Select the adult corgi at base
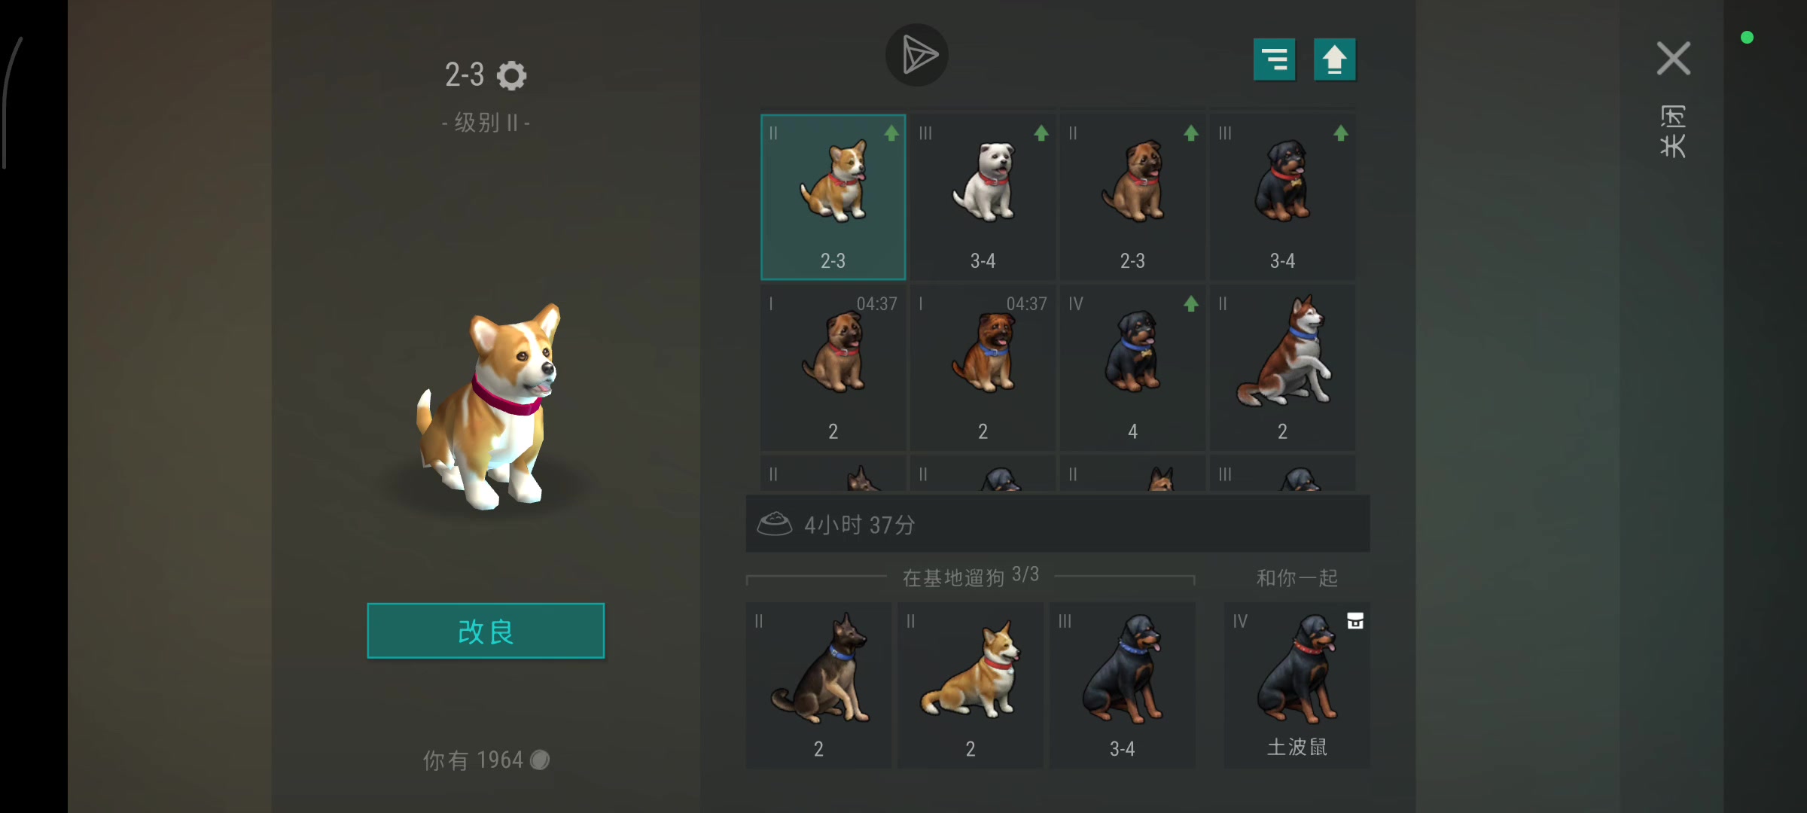The width and height of the screenshot is (1807, 813). (971, 685)
